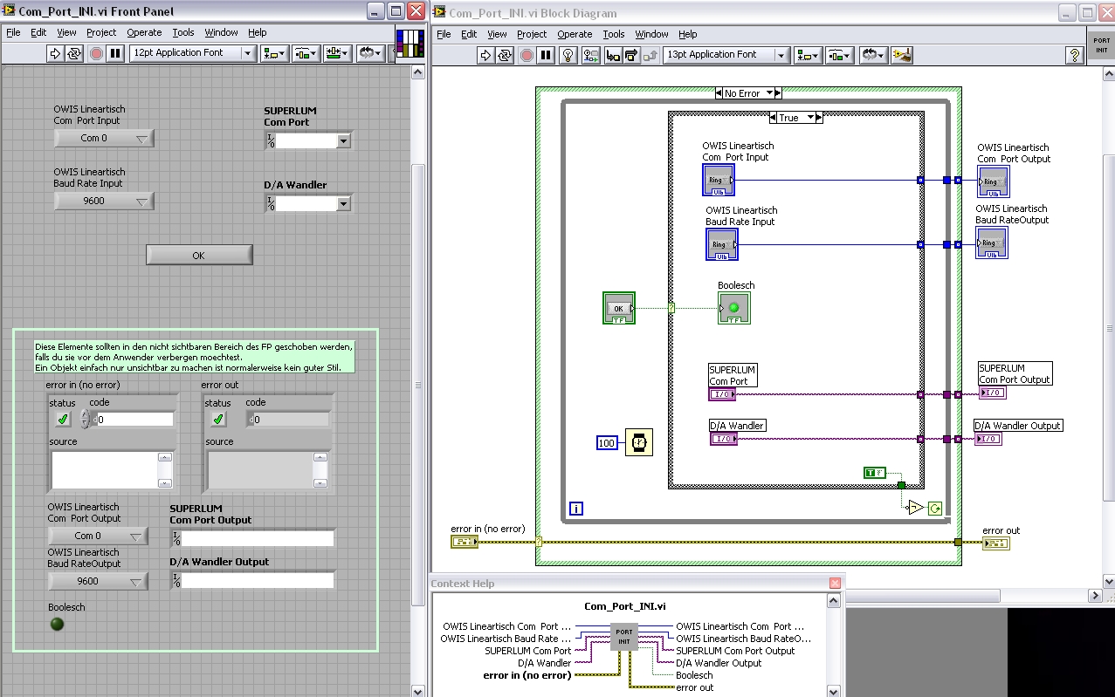Open Project menu in Block Diagram window
Viewport: 1115px width, 697px height.
532,34
